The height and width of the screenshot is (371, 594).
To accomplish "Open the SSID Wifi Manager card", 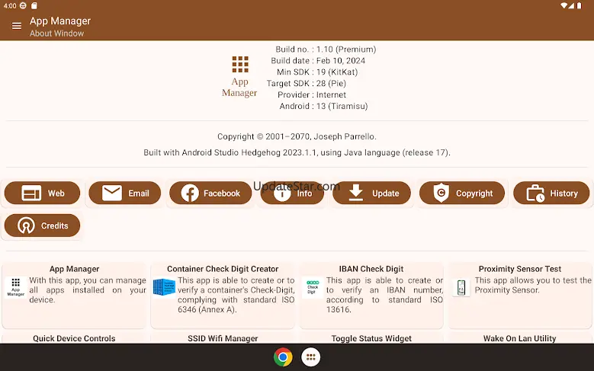I will pos(223,338).
